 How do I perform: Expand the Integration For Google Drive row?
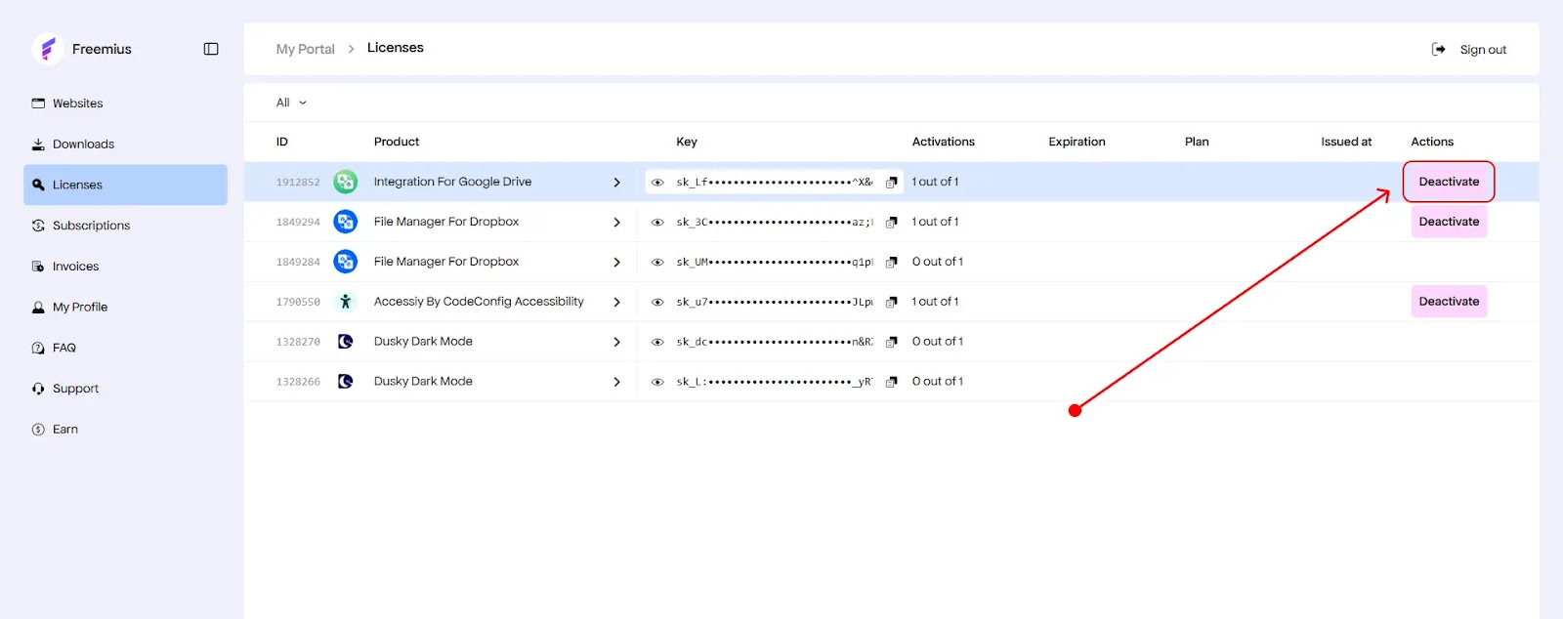coord(616,183)
